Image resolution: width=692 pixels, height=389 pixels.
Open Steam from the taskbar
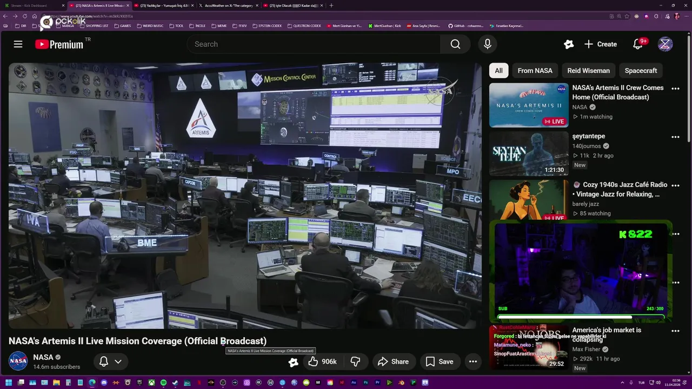pyautogui.click(x=175, y=383)
